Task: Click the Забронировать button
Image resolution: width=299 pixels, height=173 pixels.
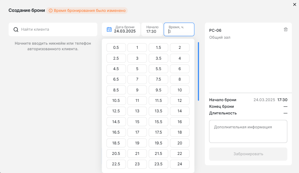Action: click(248, 154)
